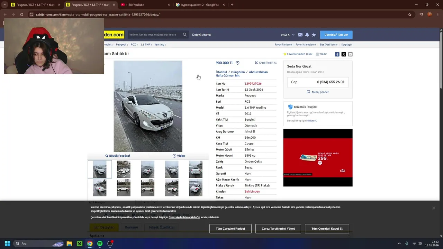Click the Yearling breadcrumb
Screen dimensions: 443x249
(159, 45)
